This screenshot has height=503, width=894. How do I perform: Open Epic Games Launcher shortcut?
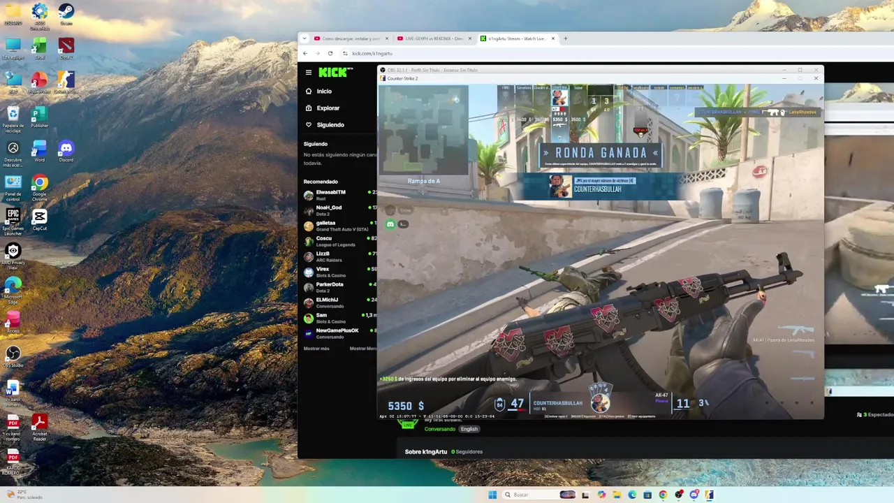[x=13, y=222]
